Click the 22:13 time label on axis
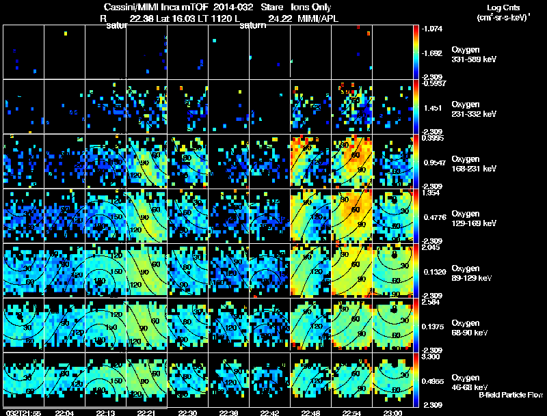This screenshot has width=547, height=416. (105, 413)
